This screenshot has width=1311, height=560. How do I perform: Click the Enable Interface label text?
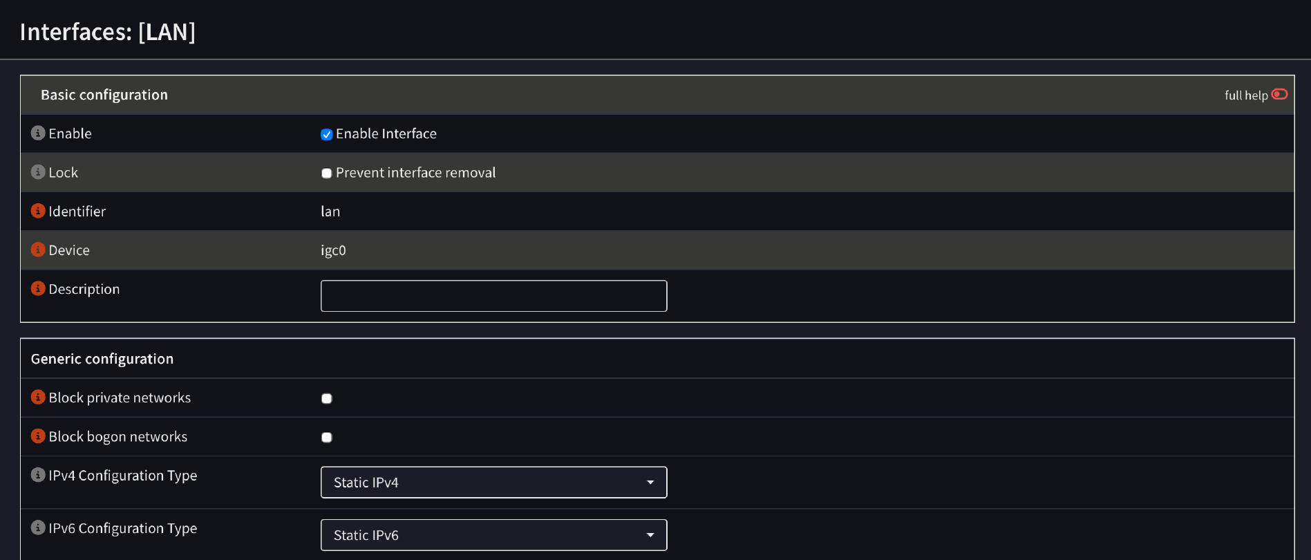pos(386,134)
